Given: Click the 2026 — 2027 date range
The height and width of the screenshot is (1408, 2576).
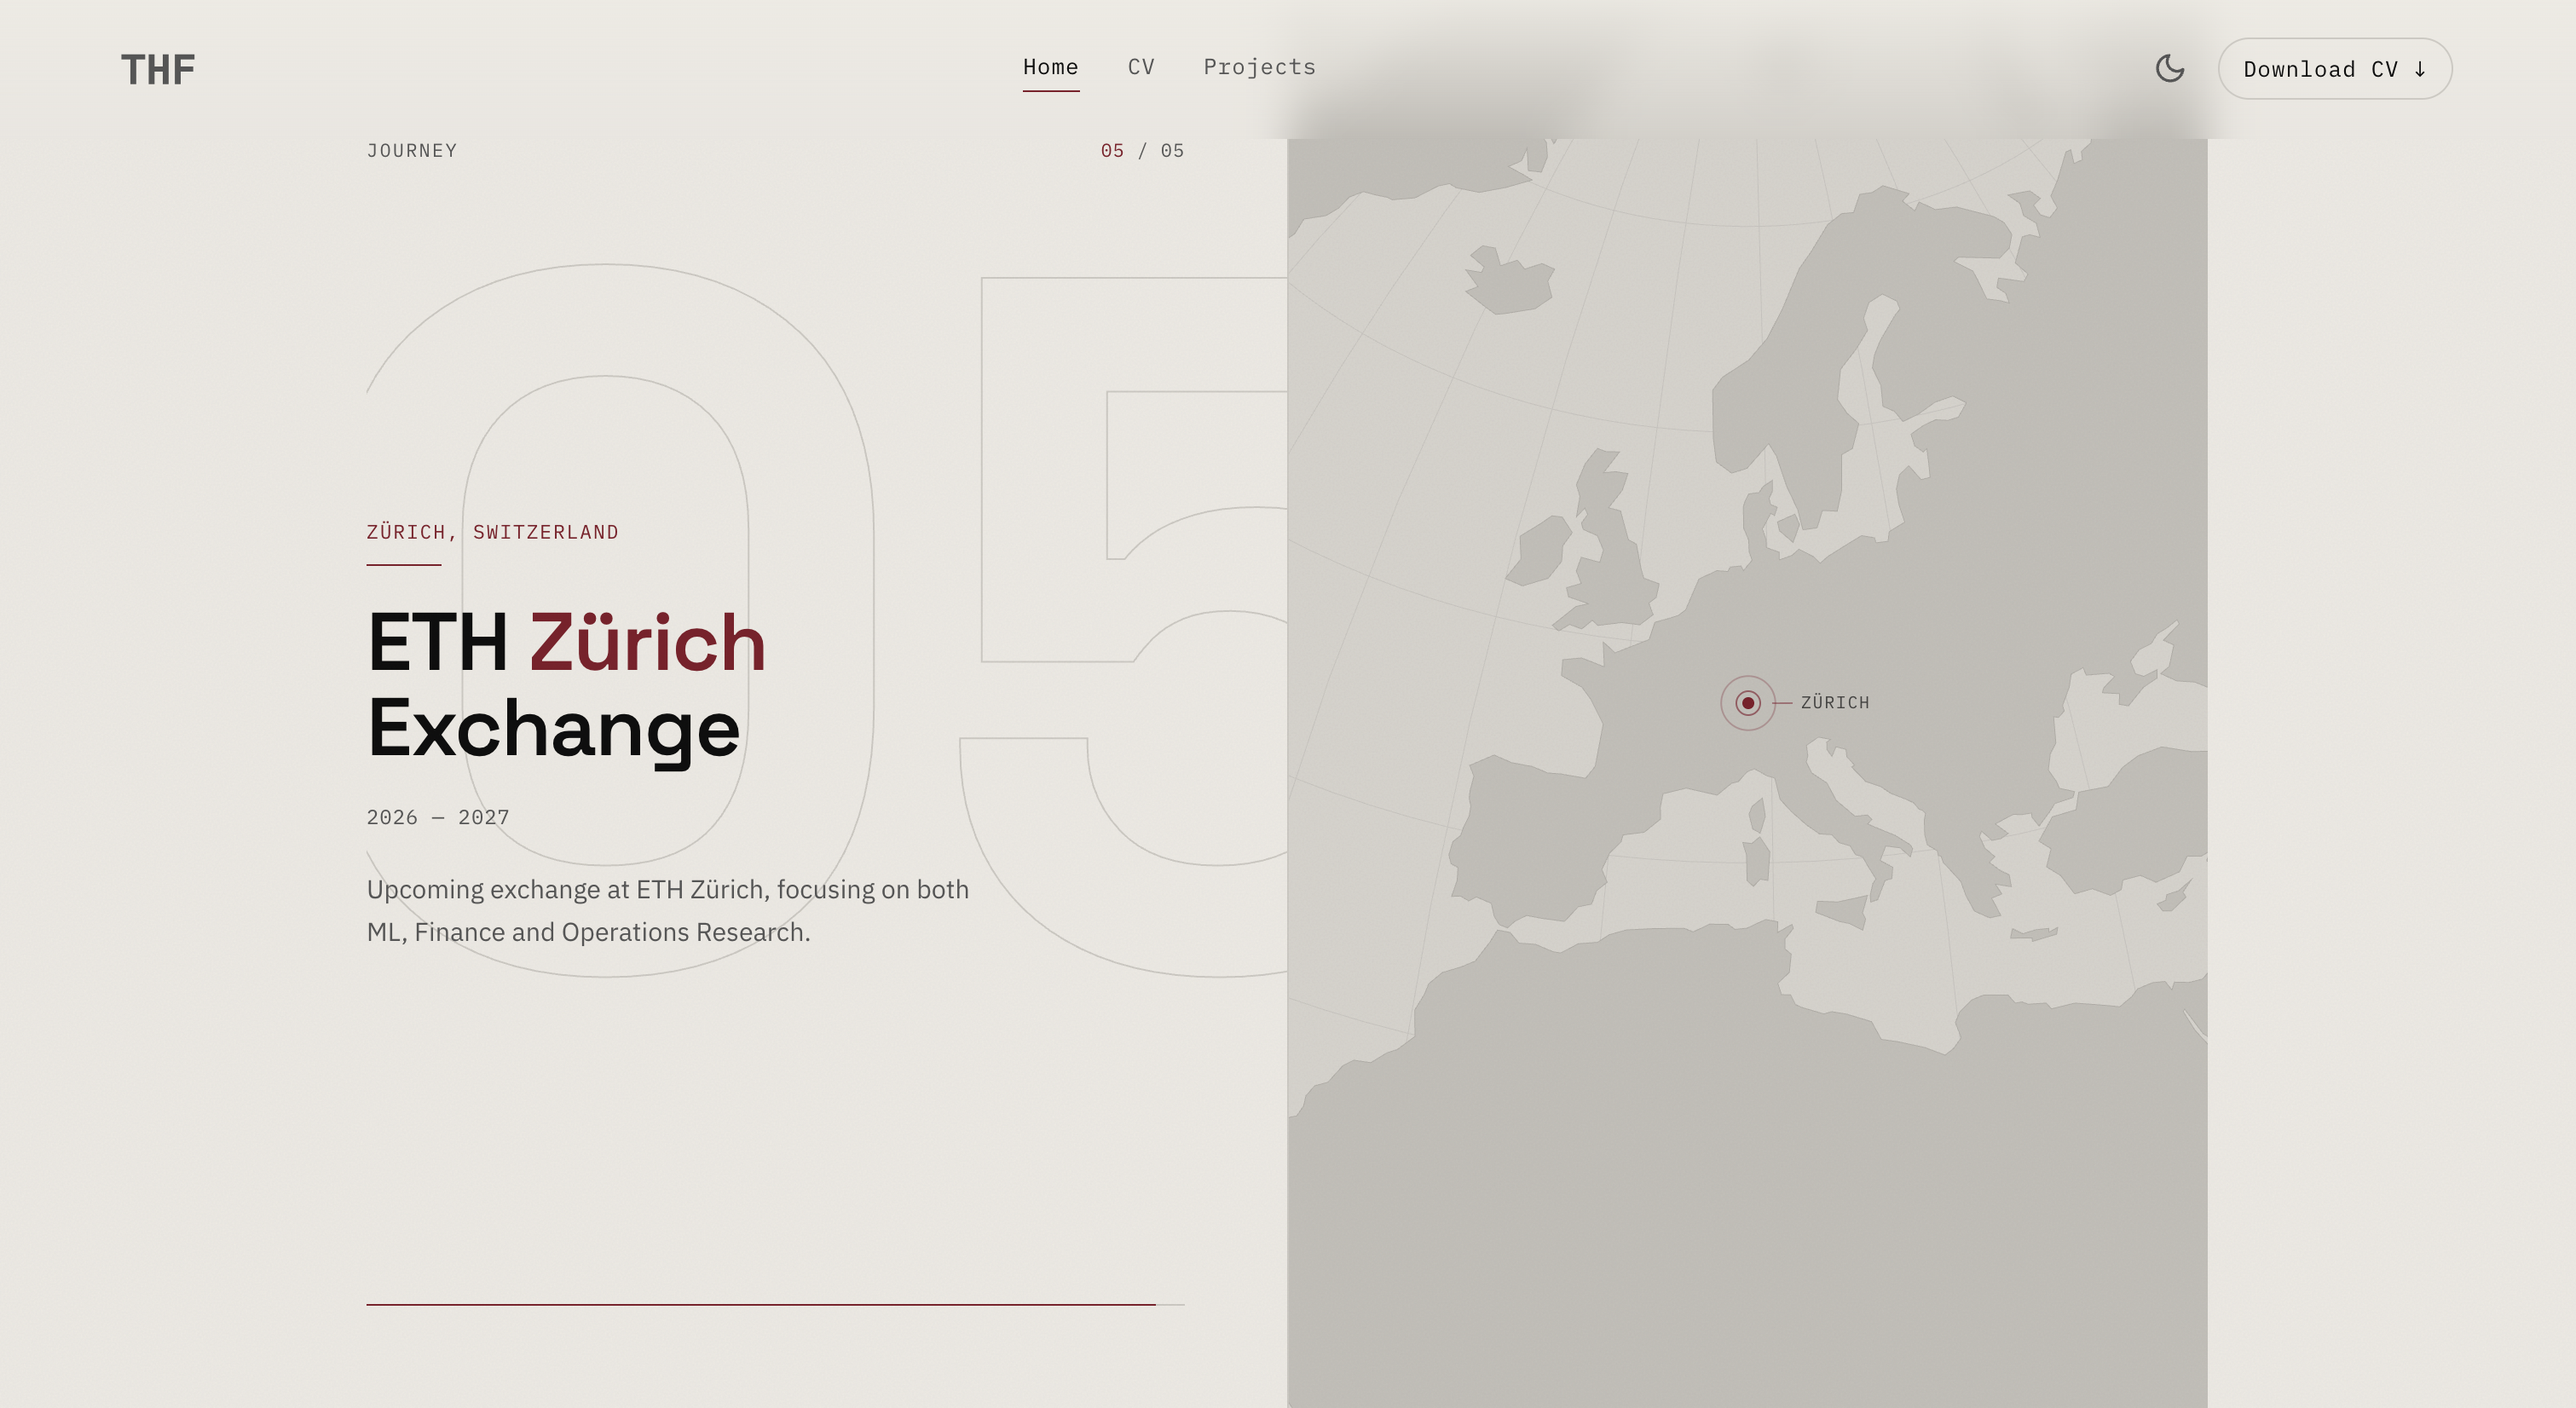Looking at the screenshot, I should click(438, 817).
